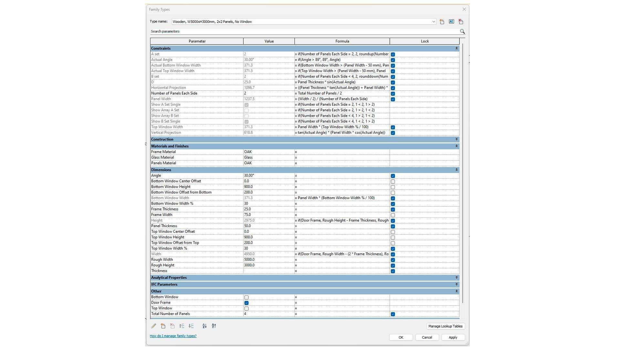Collapse the Materials and Finishes group
The height and width of the screenshot is (349, 620).
[x=456, y=146]
